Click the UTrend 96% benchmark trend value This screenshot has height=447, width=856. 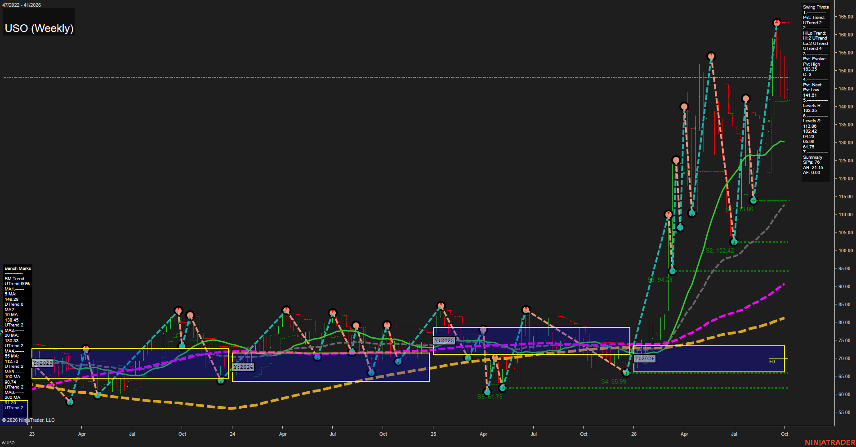(17, 284)
